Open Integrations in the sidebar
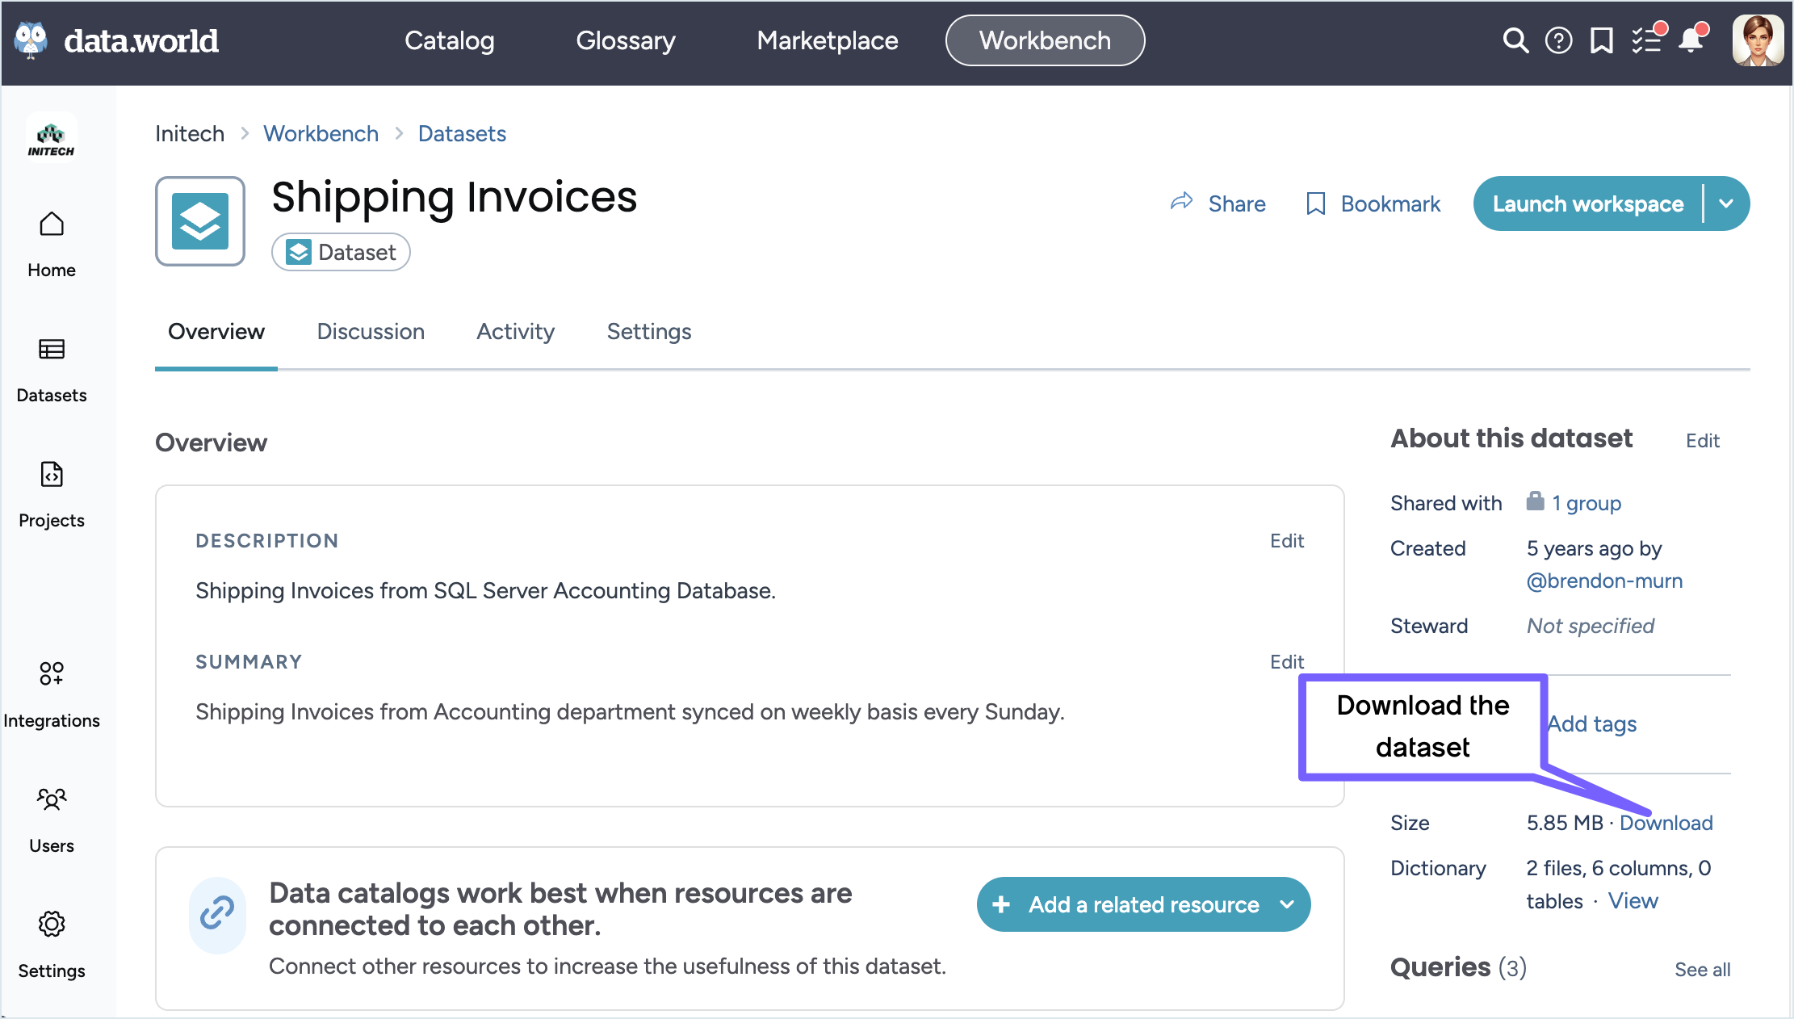 tap(52, 694)
